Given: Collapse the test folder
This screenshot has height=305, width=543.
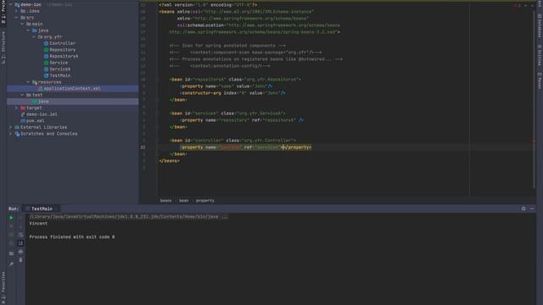Looking at the screenshot, I should point(22,95).
